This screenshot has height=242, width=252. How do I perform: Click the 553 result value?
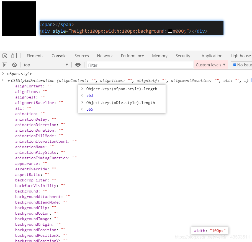pos(90,95)
